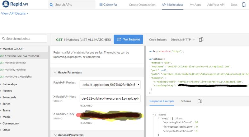Click the "hostname" line in code snippet

pos(191,66)
